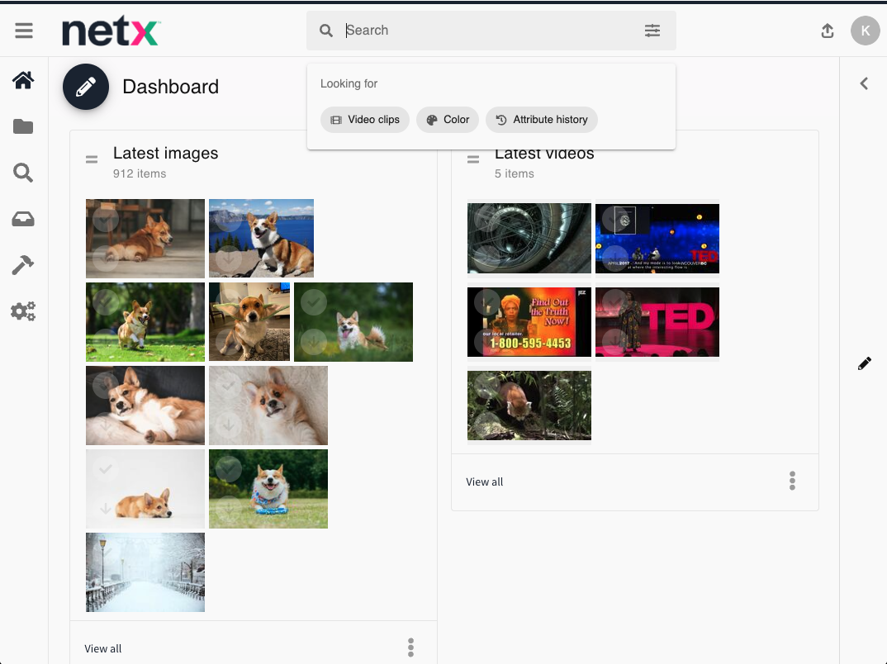Open Latest videos widget options menu
Image resolution: width=887 pixels, height=664 pixels.
point(792,481)
